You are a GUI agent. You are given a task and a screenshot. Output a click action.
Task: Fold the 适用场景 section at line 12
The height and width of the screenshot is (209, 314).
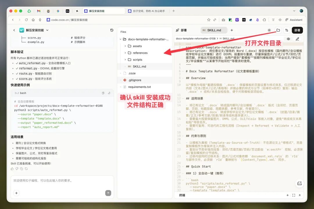[x=183, y=98]
